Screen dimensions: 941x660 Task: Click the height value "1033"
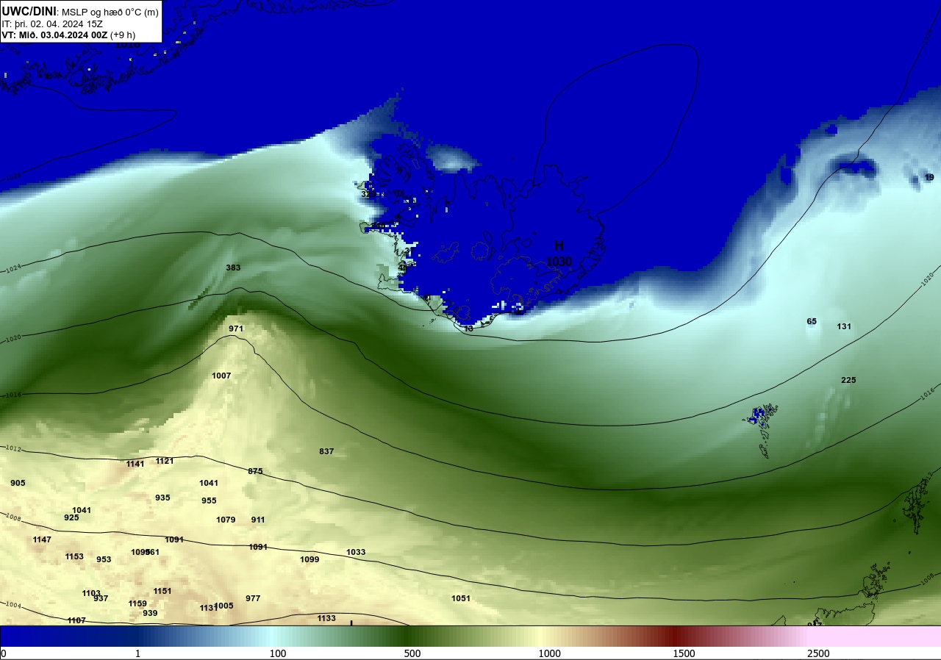(356, 552)
